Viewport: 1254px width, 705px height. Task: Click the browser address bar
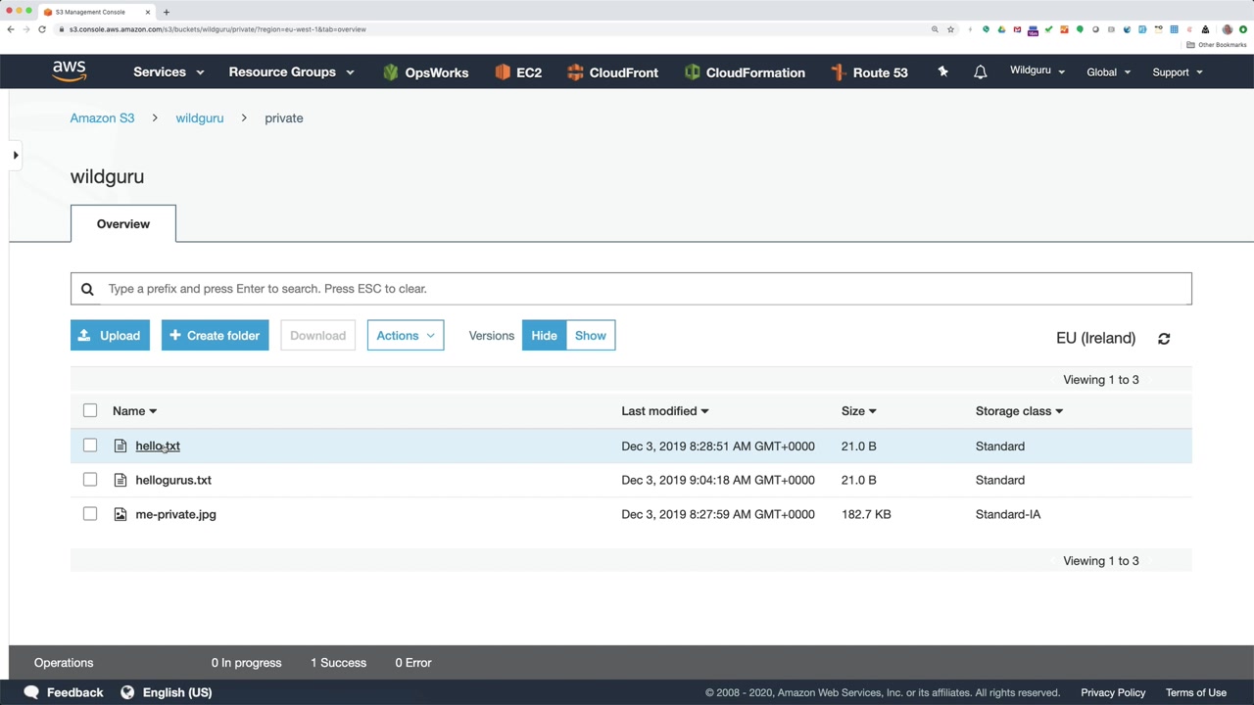click(490, 29)
